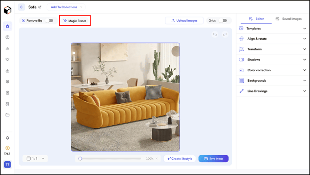Click the Save image button
The image size is (310, 175).
pos(213,159)
